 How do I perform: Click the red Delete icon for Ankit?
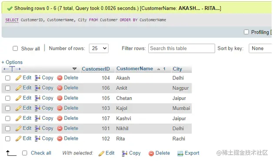60,88
